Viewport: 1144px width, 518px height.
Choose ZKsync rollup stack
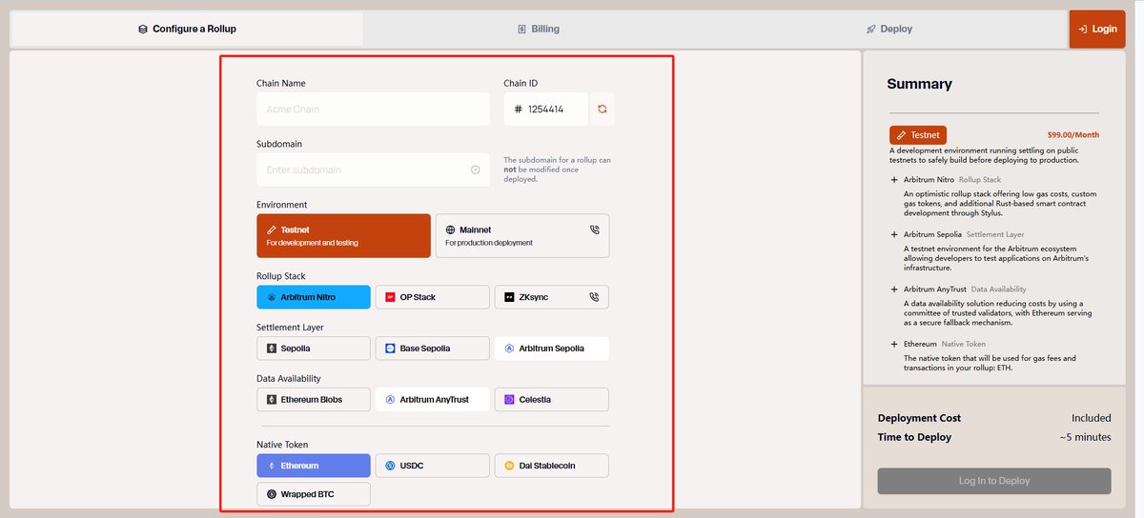(x=551, y=297)
